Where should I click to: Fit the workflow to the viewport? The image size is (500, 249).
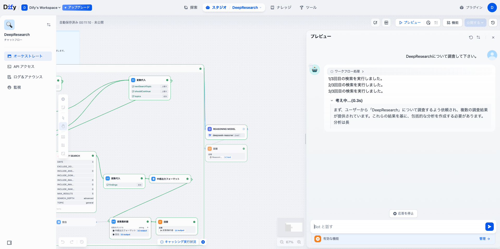63,153
